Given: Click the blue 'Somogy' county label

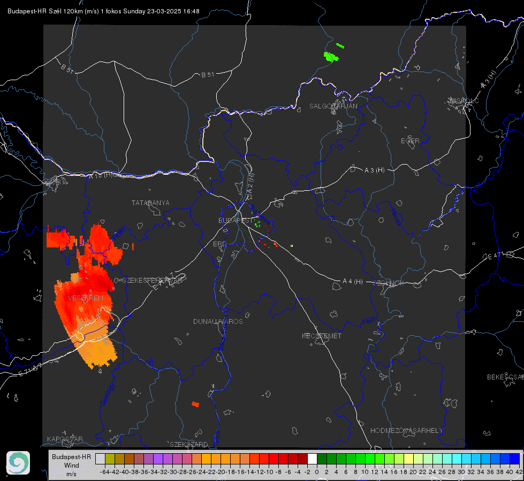Looking at the screenshot, I should click(107, 395).
